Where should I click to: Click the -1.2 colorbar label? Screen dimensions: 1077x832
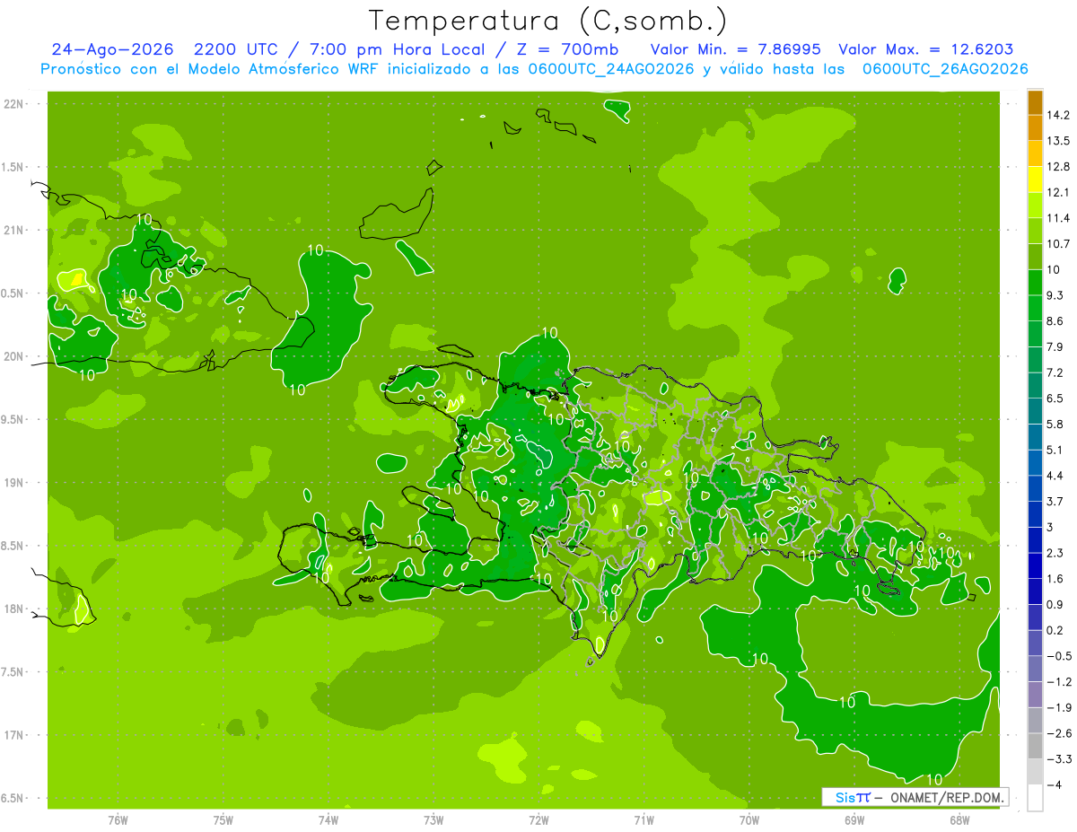coord(1060,681)
